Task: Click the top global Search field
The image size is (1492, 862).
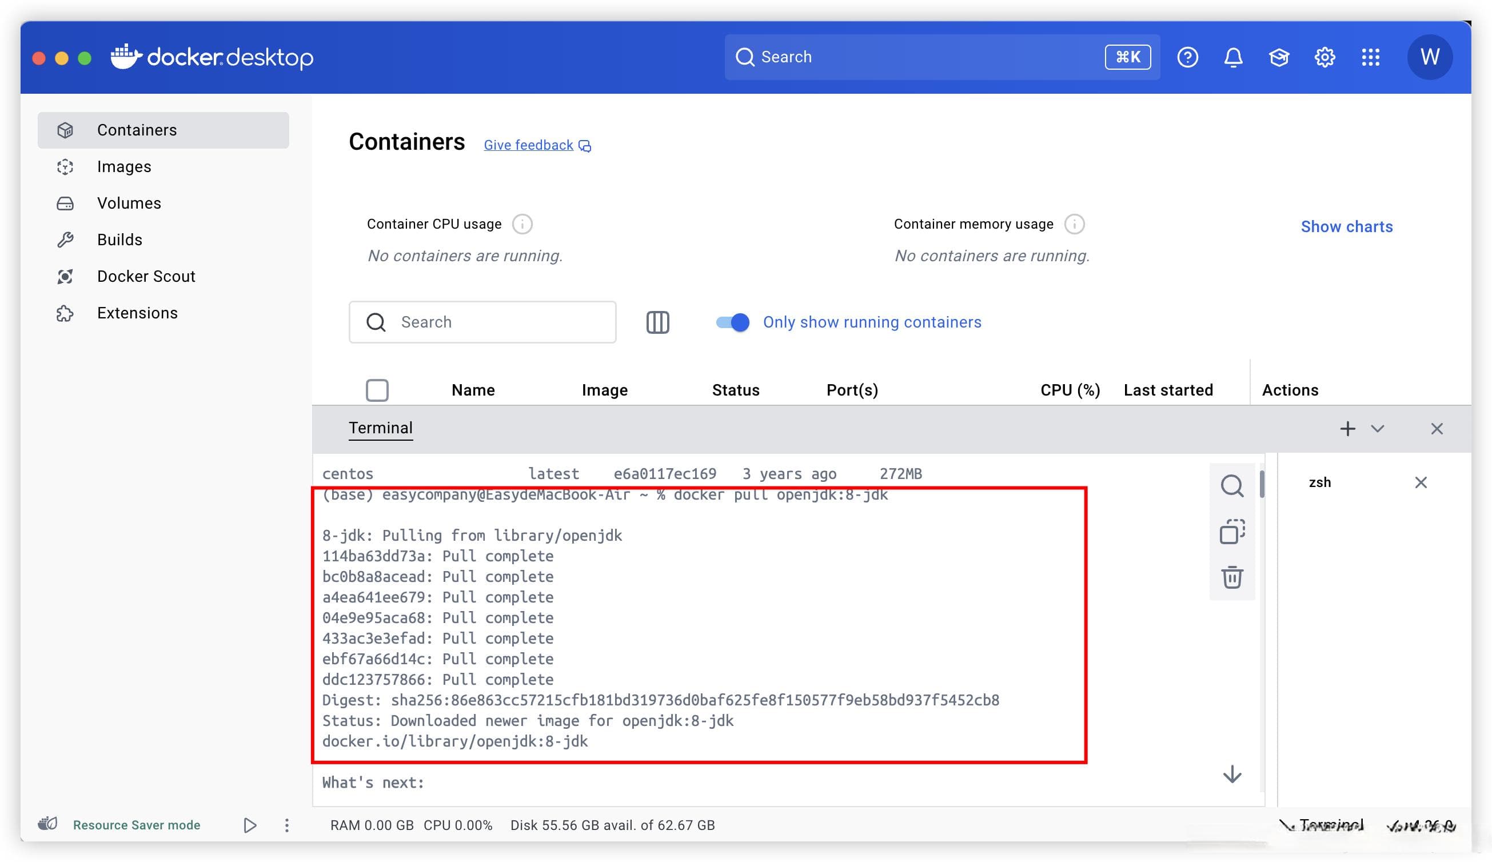Action: coord(942,57)
